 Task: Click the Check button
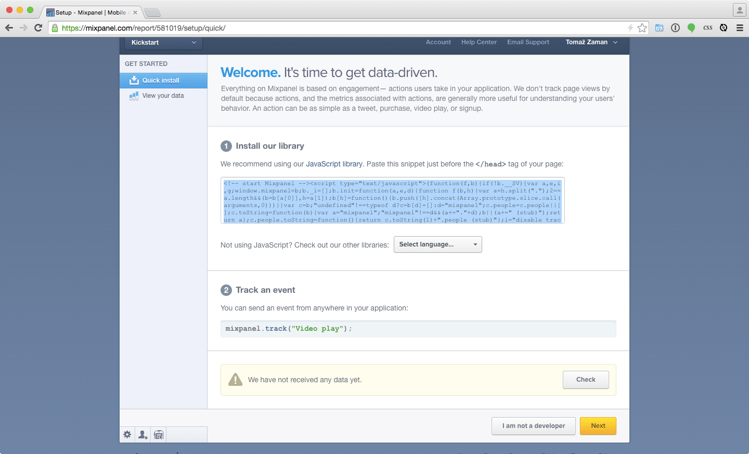[586, 380]
